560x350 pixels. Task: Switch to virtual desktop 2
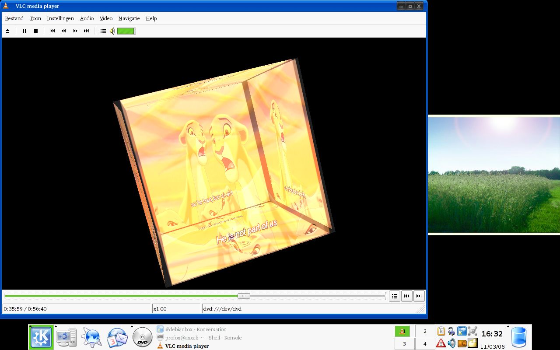(425, 331)
